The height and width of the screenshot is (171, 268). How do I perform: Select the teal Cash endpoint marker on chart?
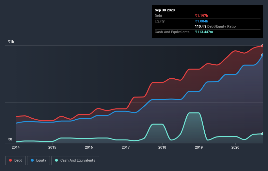(262, 134)
